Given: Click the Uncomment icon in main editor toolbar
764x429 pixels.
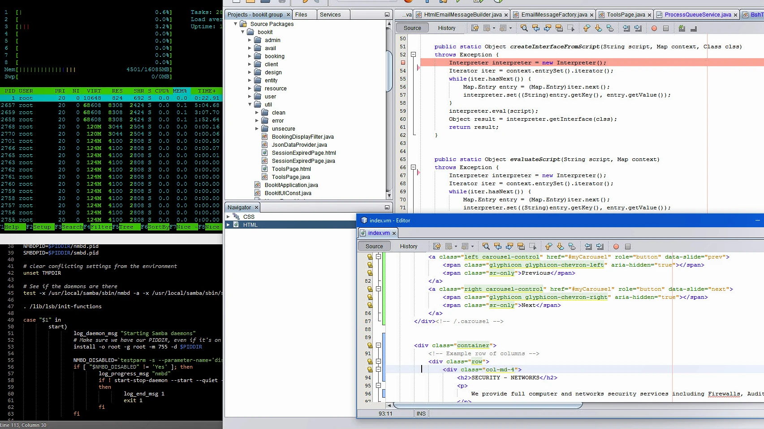Looking at the screenshot, I should pyautogui.click(x=694, y=28).
